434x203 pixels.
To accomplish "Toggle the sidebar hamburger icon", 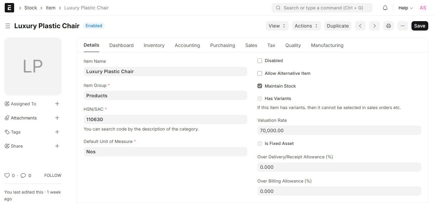I will (8, 26).
